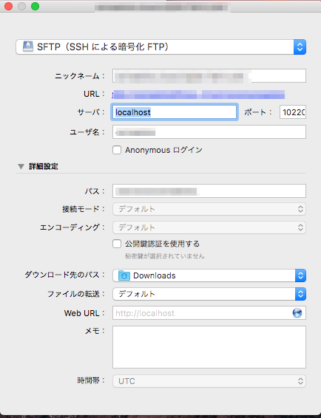Open the 時間帯 UTC popup

(x=209, y=381)
